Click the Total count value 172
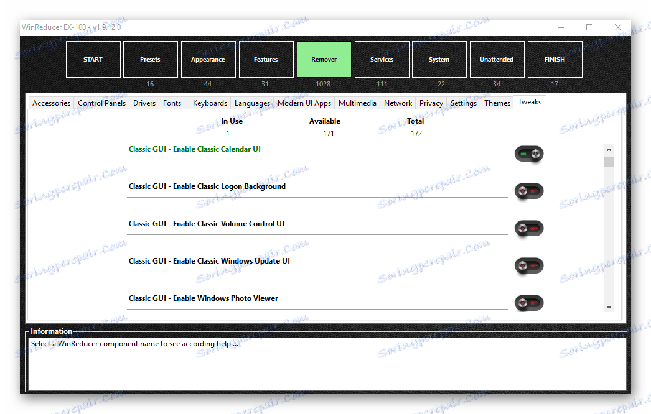651x414 pixels. 416,134
